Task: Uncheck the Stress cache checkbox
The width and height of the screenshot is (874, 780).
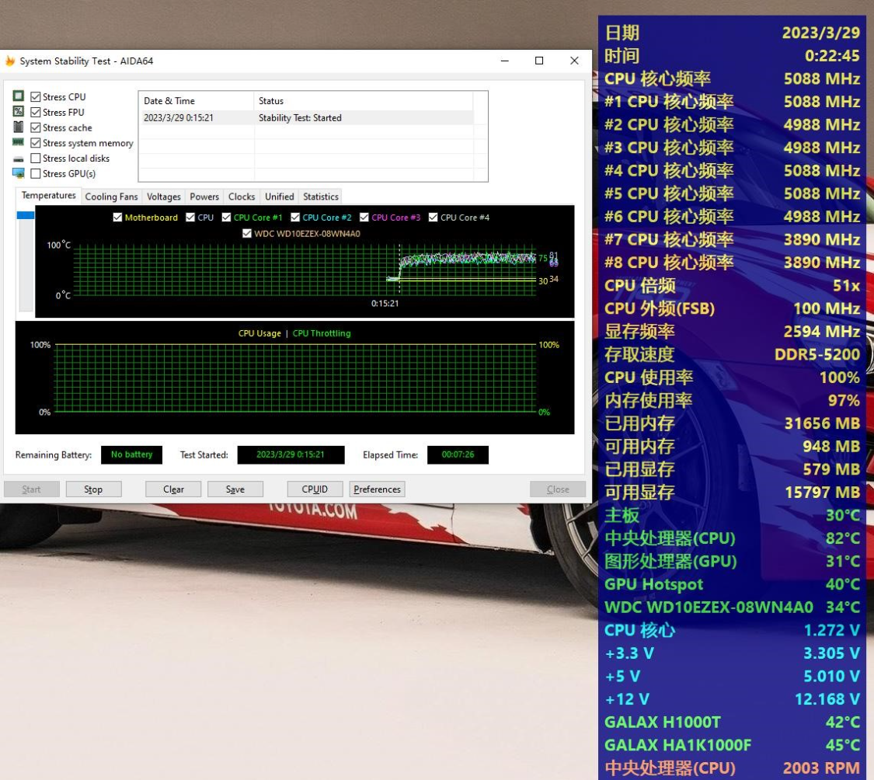Action: tap(36, 127)
